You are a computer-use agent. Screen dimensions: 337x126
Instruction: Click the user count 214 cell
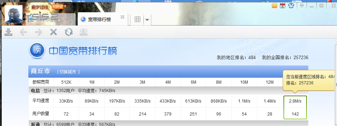click(142, 114)
